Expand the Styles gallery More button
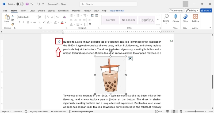Image resolution: width=214 pixels, height=113 pixels. [x=158, y=20]
